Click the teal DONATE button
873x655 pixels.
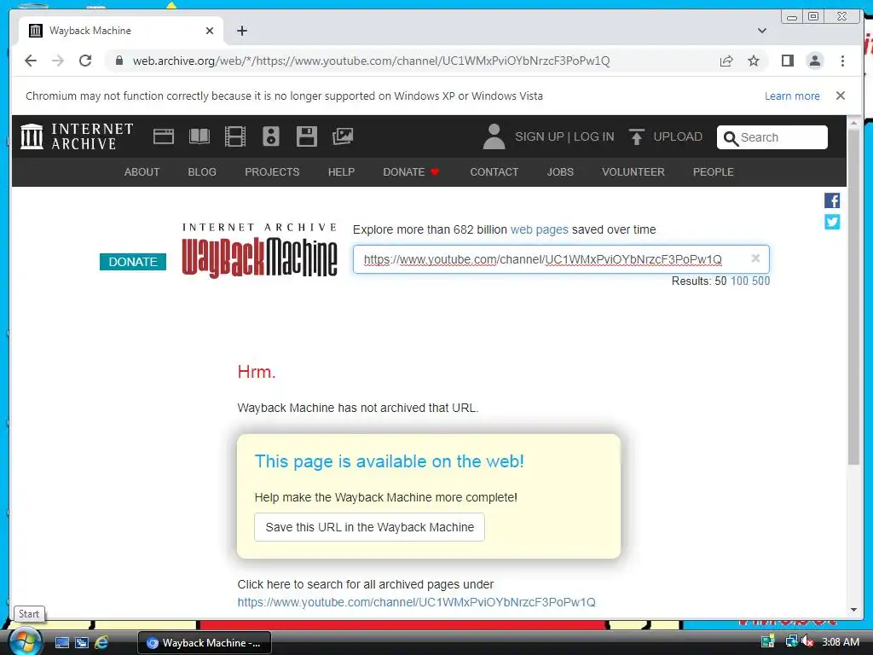coord(132,262)
